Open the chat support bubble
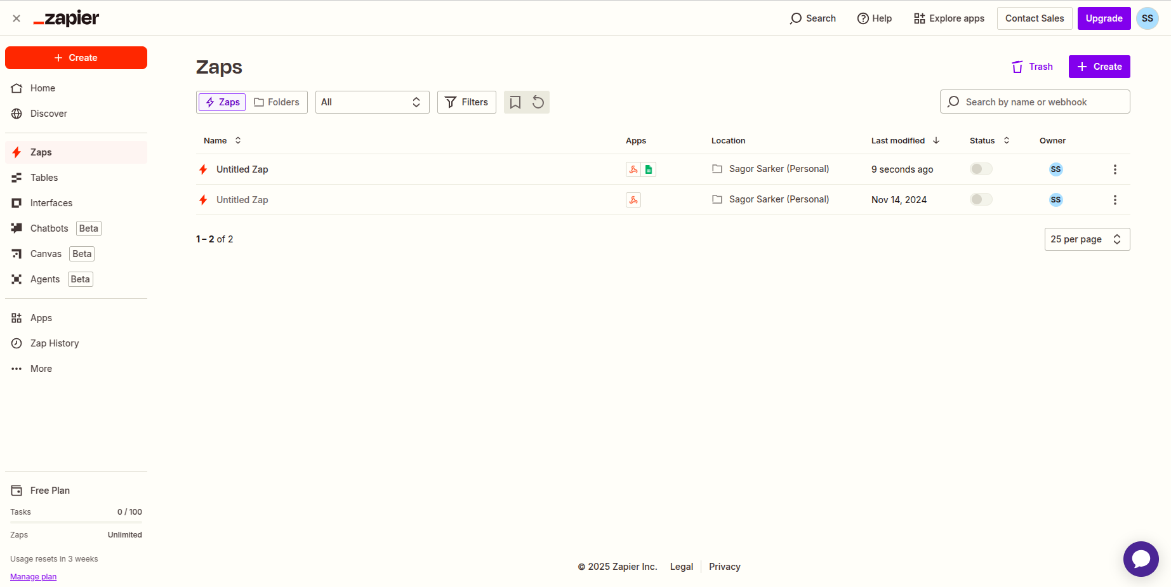This screenshot has height=587, width=1171. click(1141, 559)
